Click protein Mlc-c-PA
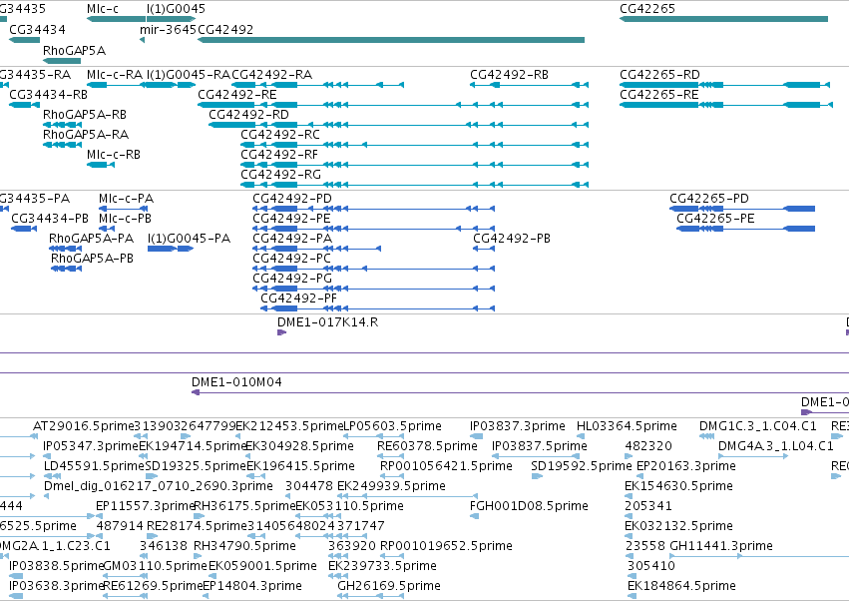This screenshot has width=849, height=601. coord(123,209)
